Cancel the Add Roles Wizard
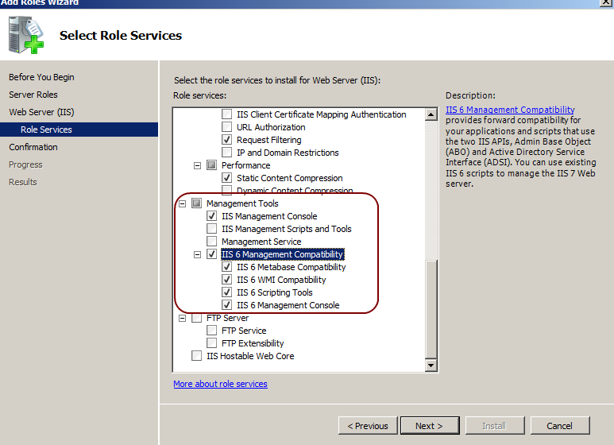The height and width of the screenshot is (445, 614). tap(559, 425)
